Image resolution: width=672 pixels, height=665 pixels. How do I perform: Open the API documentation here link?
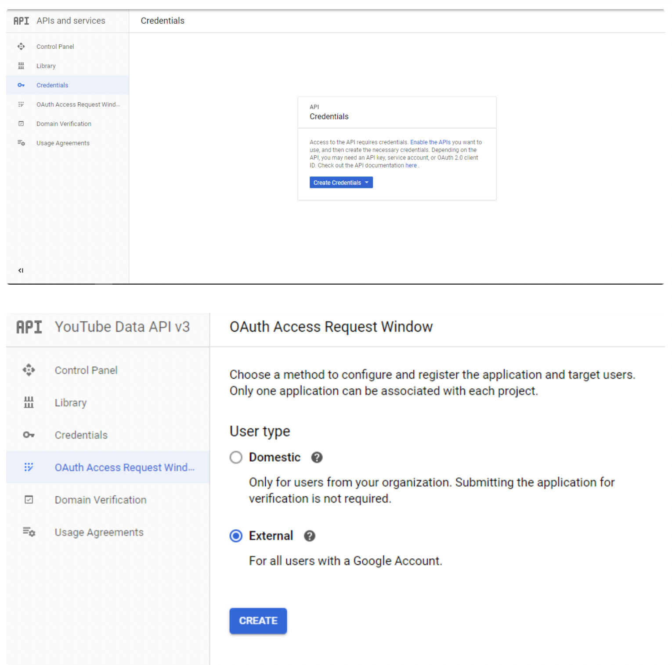tap(411, 165)
